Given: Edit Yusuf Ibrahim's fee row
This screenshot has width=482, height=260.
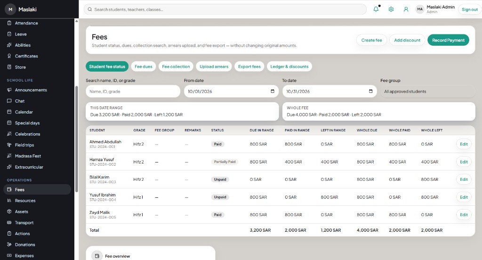Looking at the screenshot, I should [464, 197].
